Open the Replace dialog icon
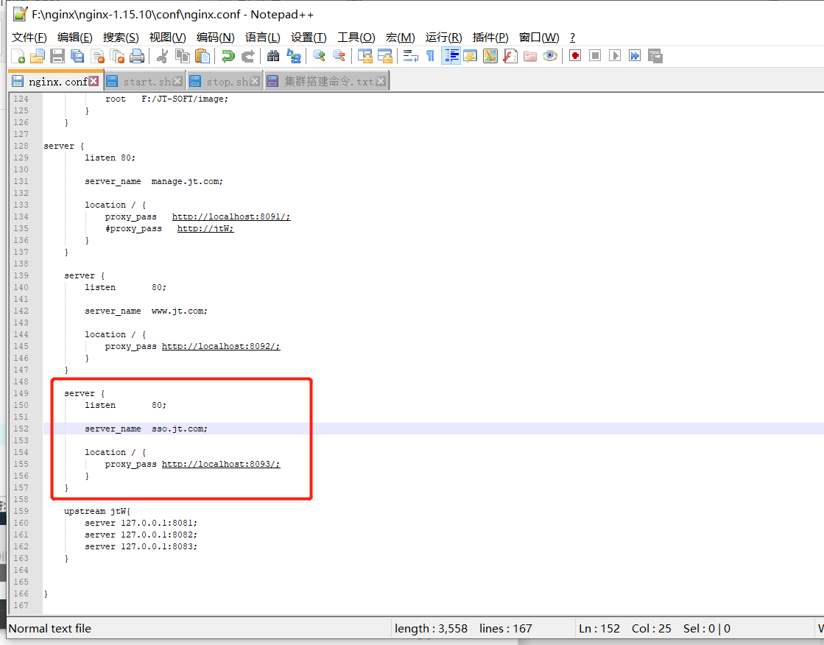The image size is (824, 645). [293, 56]
